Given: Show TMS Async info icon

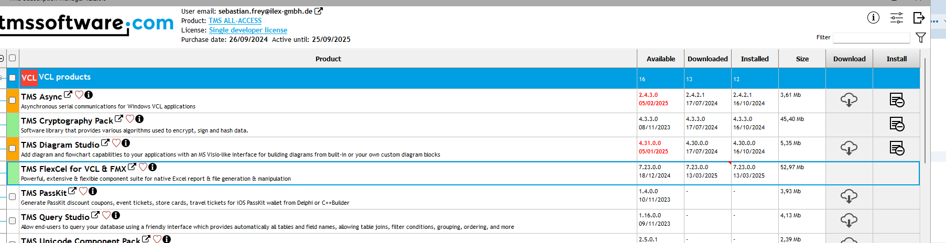Looking at the screenshot, I should coord(89,95).
